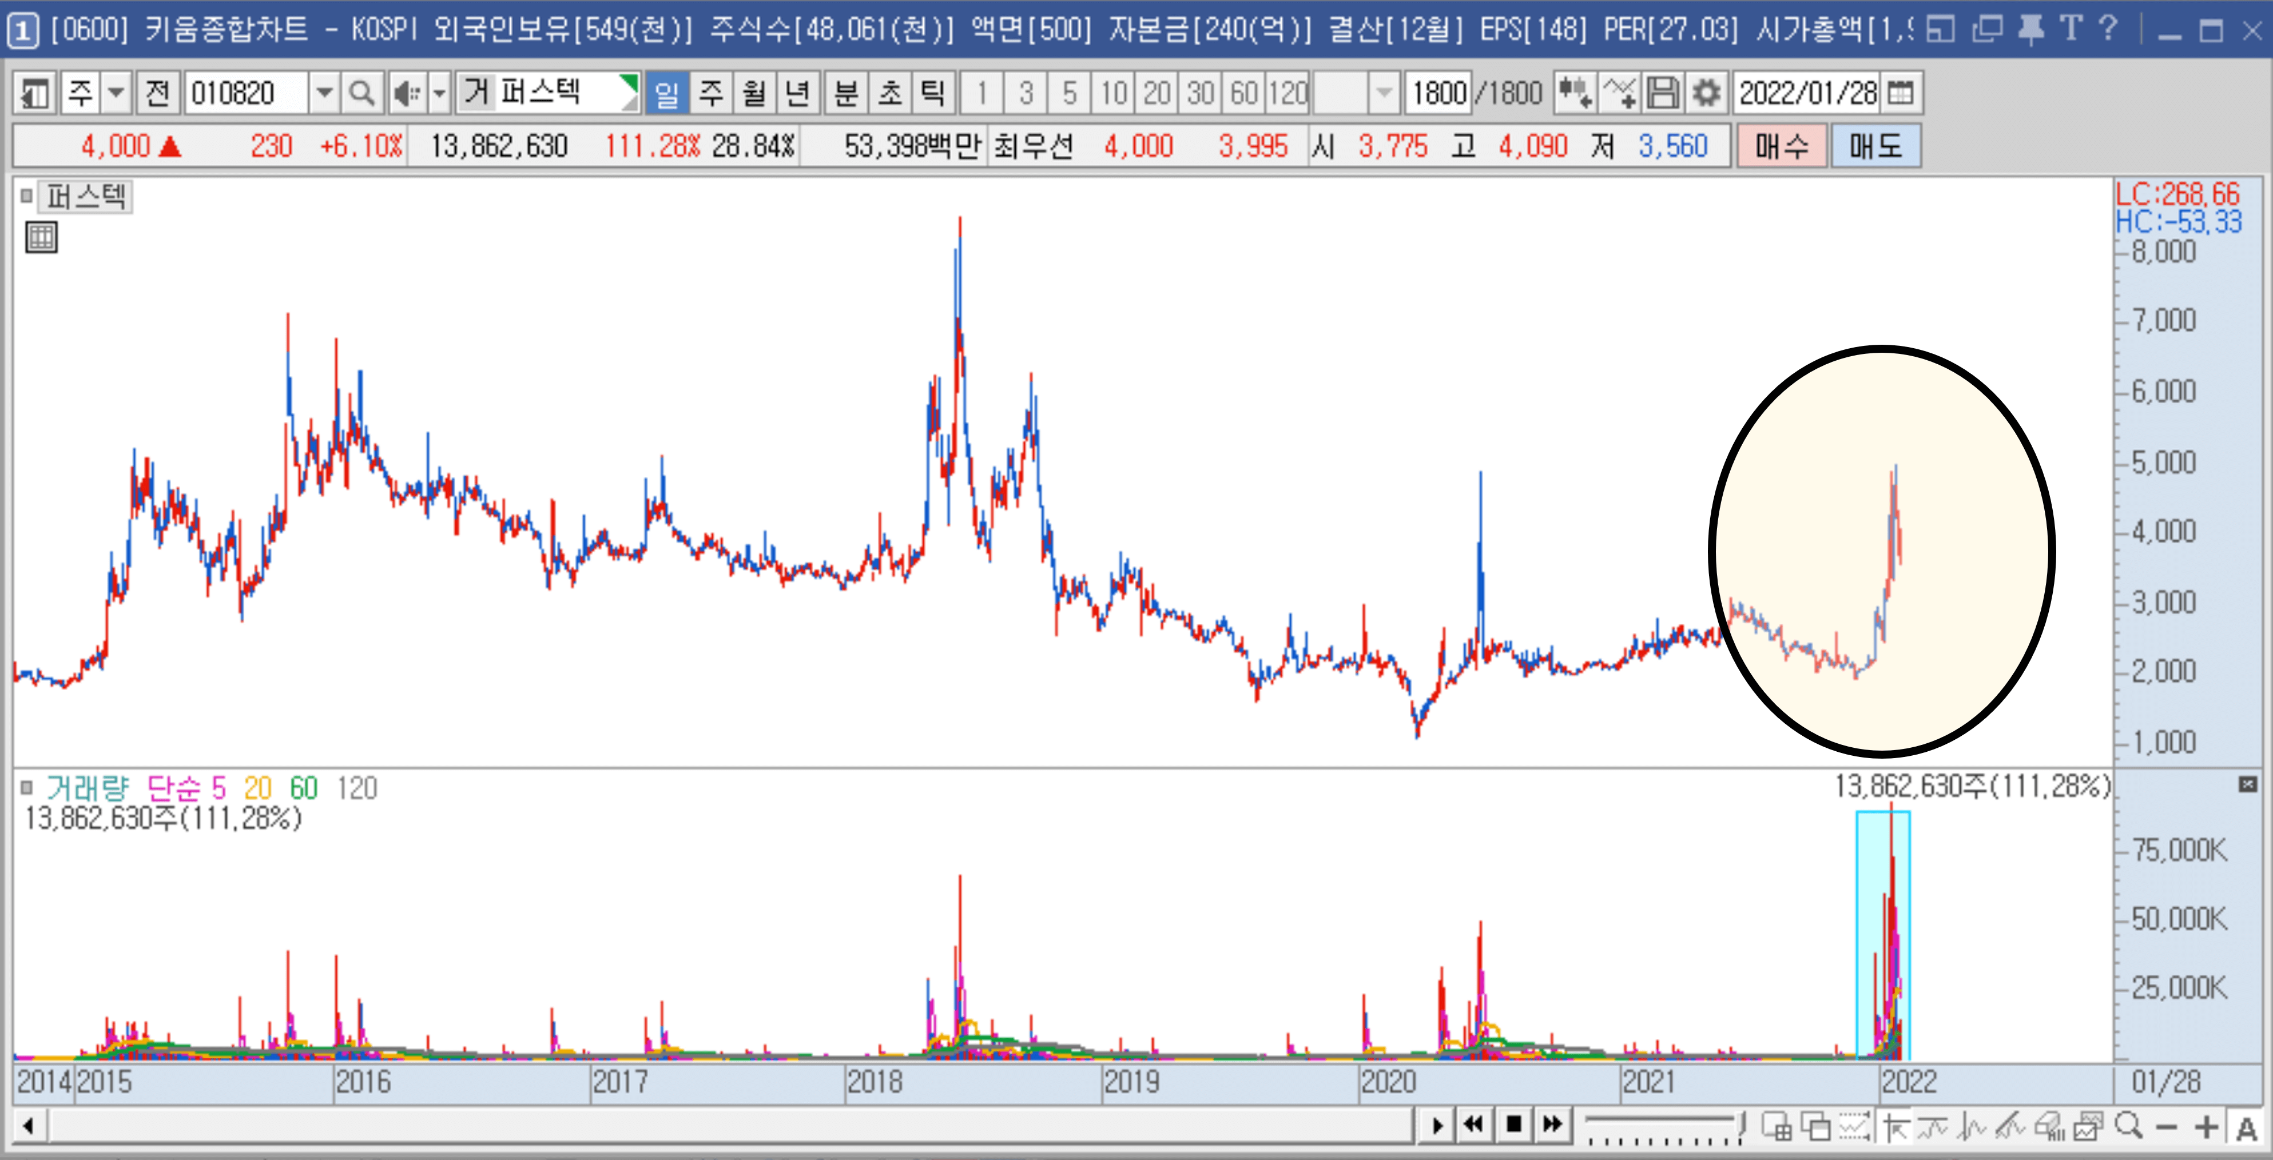
Task: Expand the 주 type dropdown arrow
Action: [x=116, y=93]
